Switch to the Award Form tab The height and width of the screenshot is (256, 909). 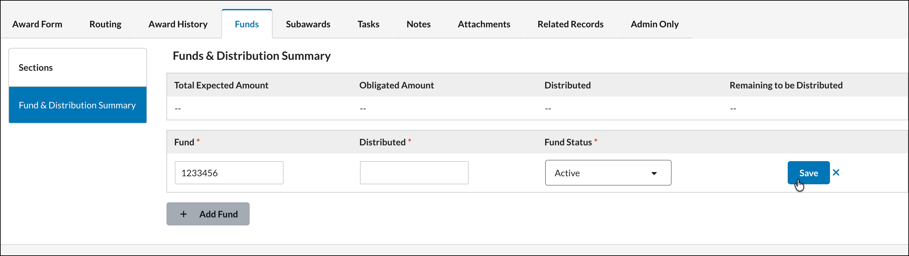click(x=37, y=24)
